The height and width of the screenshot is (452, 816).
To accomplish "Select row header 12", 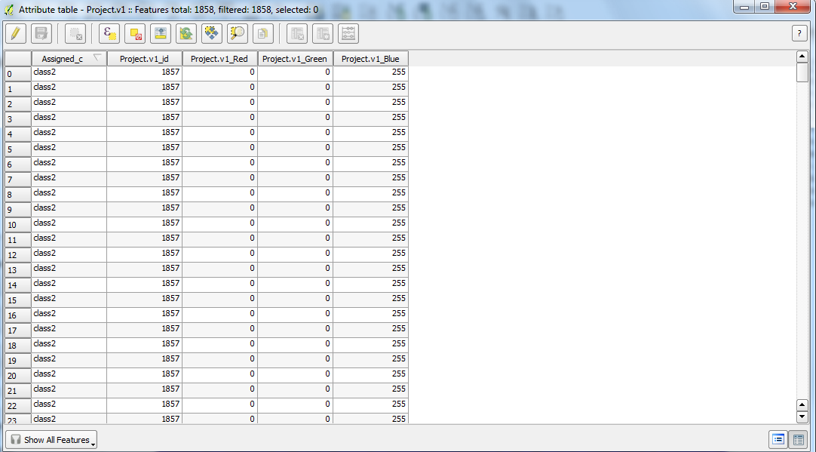I will click(18, 255).
